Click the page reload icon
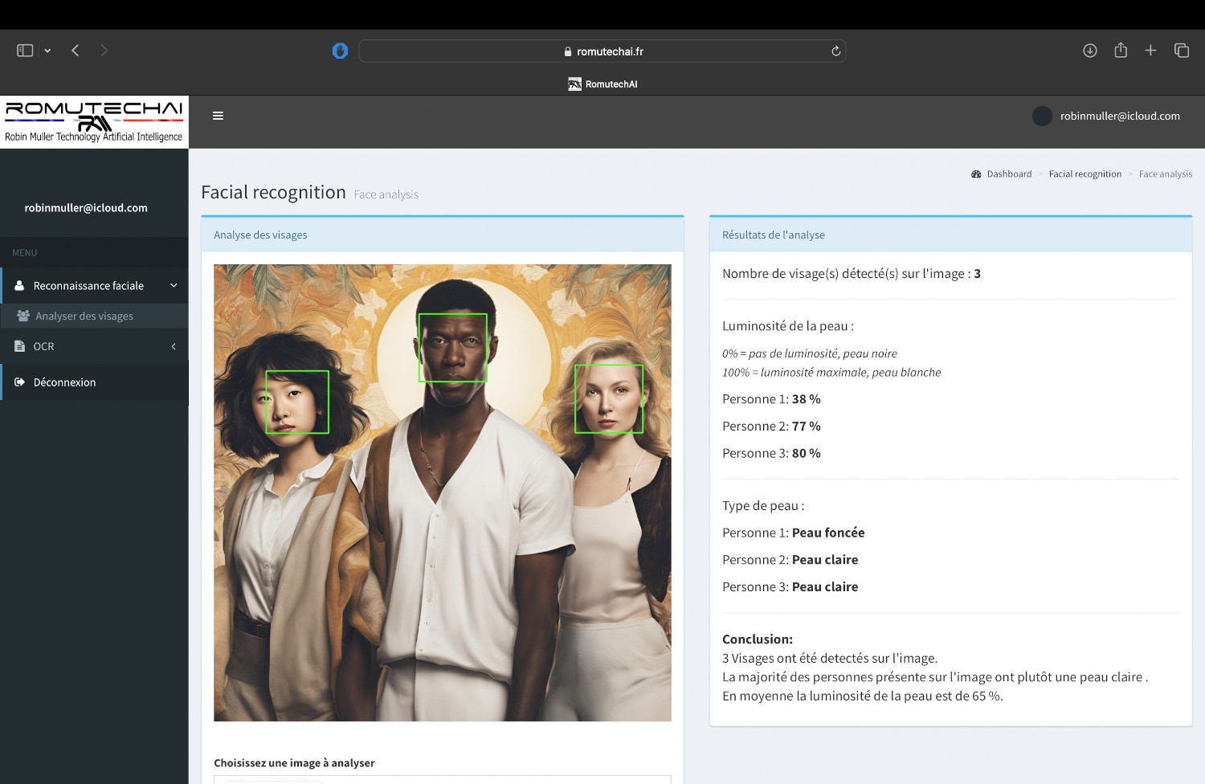1205x784 pixels. (x=835, y=51)
